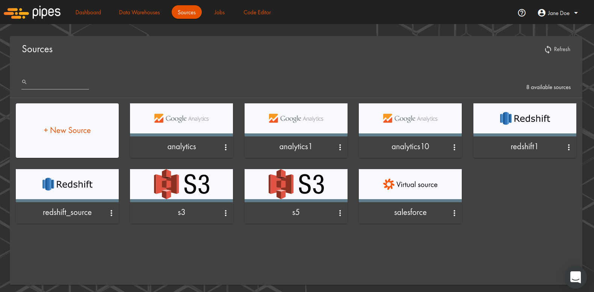Expand redshift_source more options menu
Viewport: 594px width, 292px height.
[111, 213]
